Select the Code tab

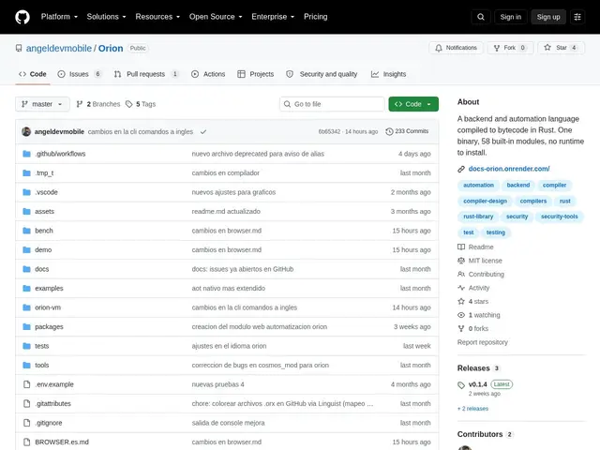33,74
